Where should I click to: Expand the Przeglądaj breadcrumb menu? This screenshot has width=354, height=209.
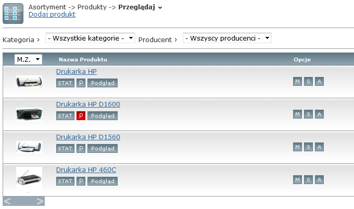tap(160, 8)
